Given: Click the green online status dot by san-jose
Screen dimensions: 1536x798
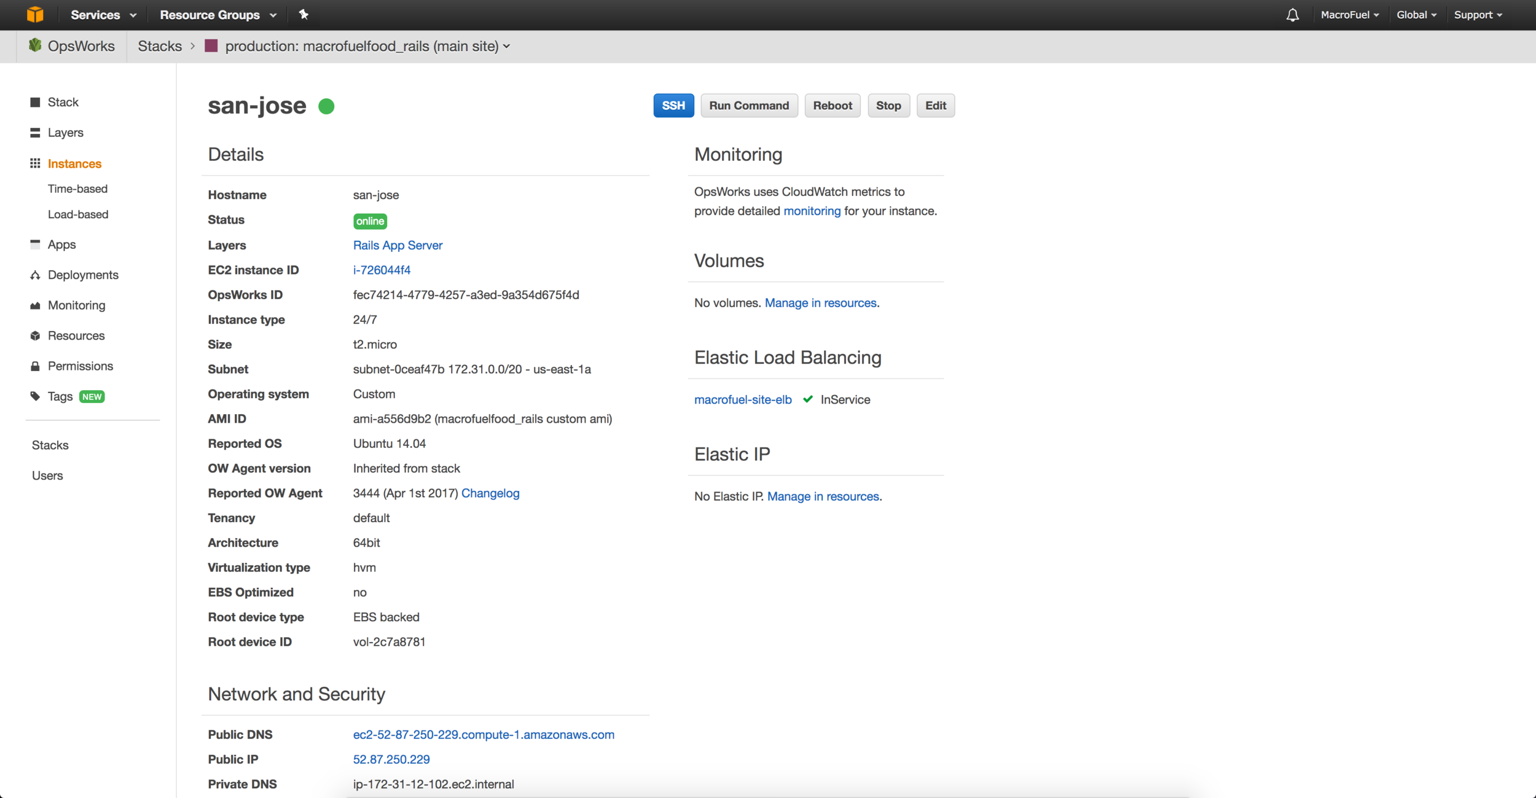Looking at the screenshot, I should 326,106.
